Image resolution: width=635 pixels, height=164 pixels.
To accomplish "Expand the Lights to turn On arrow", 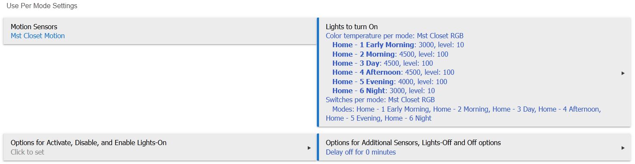I will (623, 73).
